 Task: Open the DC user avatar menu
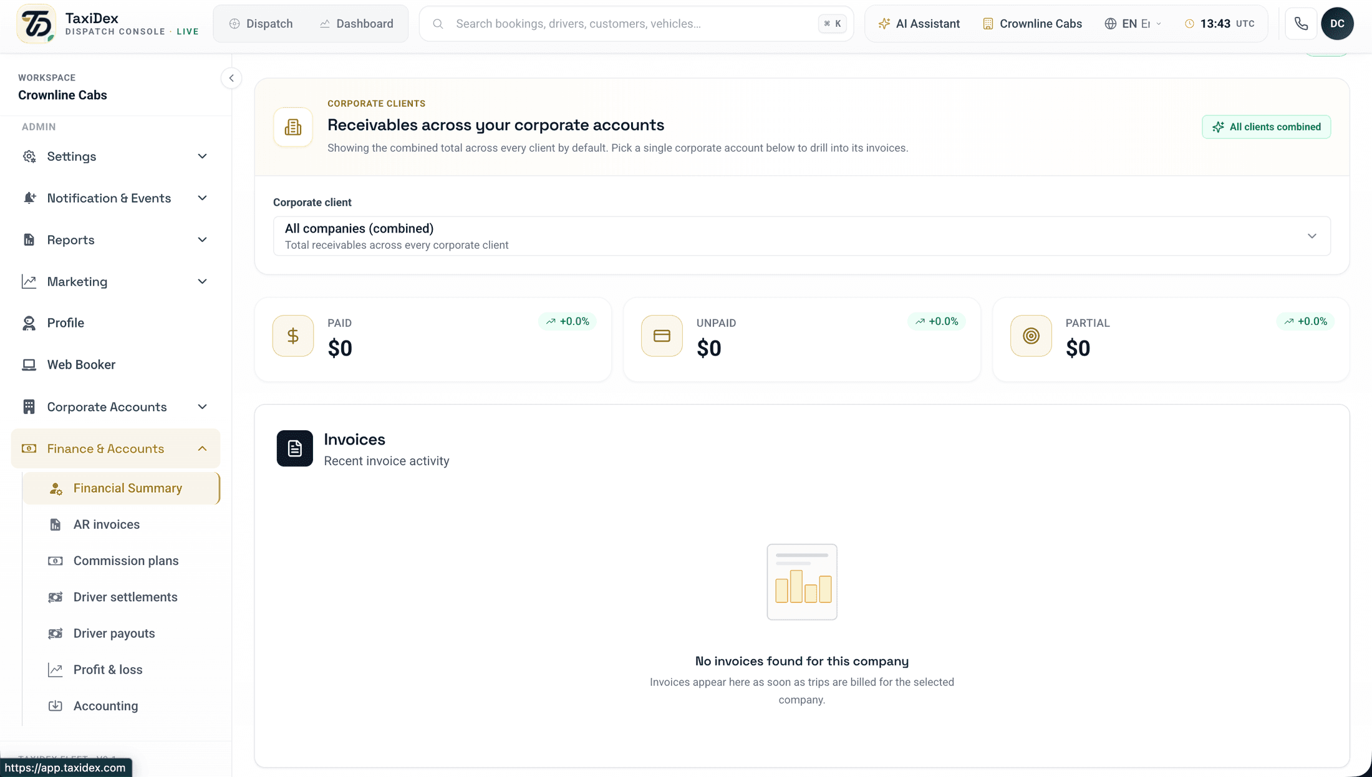pos(1337,24)
